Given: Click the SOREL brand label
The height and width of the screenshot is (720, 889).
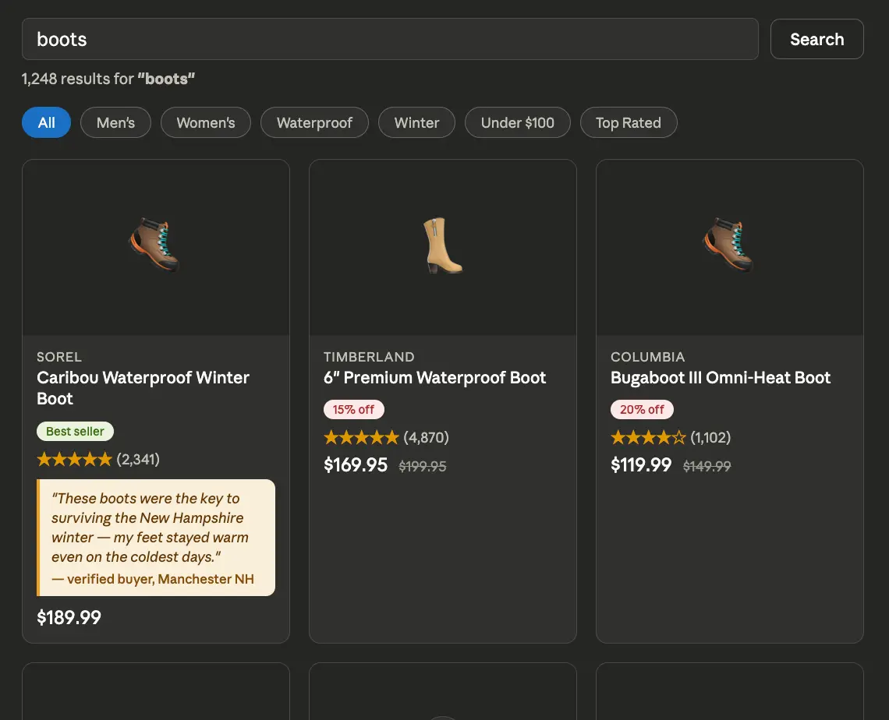Looking at the screenshot, I should coord(59,357).
